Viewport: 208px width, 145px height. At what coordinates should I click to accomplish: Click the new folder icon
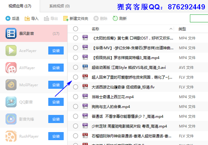click(66, 18)
